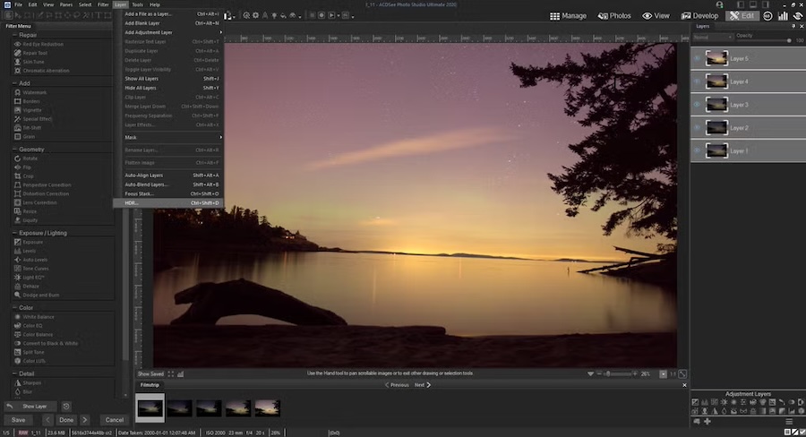Click the user account icon
The width and height of the screenshot is (806, 437).
tap(718, 4)
